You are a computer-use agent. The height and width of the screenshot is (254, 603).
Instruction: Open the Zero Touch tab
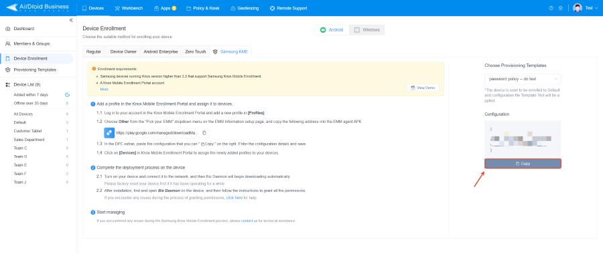coord(196,51)
